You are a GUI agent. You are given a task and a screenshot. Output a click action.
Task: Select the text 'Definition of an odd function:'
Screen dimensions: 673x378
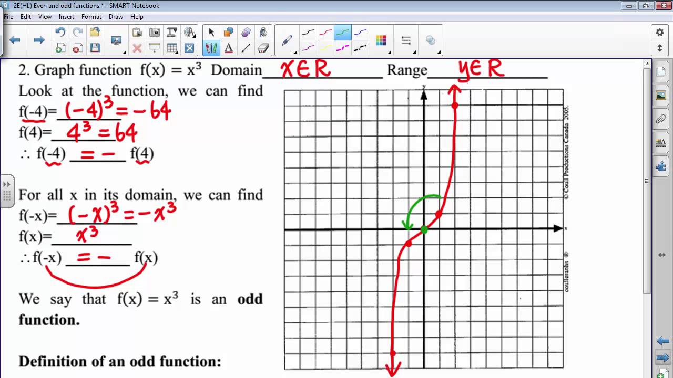click(120, 362)
